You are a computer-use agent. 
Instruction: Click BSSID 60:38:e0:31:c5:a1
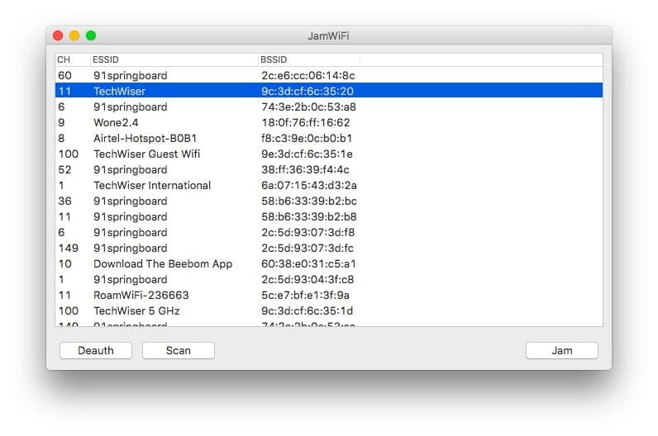coord(308,263)
